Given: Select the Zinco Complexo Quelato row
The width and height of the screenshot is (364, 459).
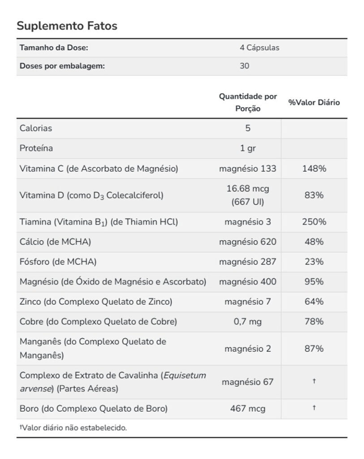Looking at the screenshot, I should pos(182,302).
